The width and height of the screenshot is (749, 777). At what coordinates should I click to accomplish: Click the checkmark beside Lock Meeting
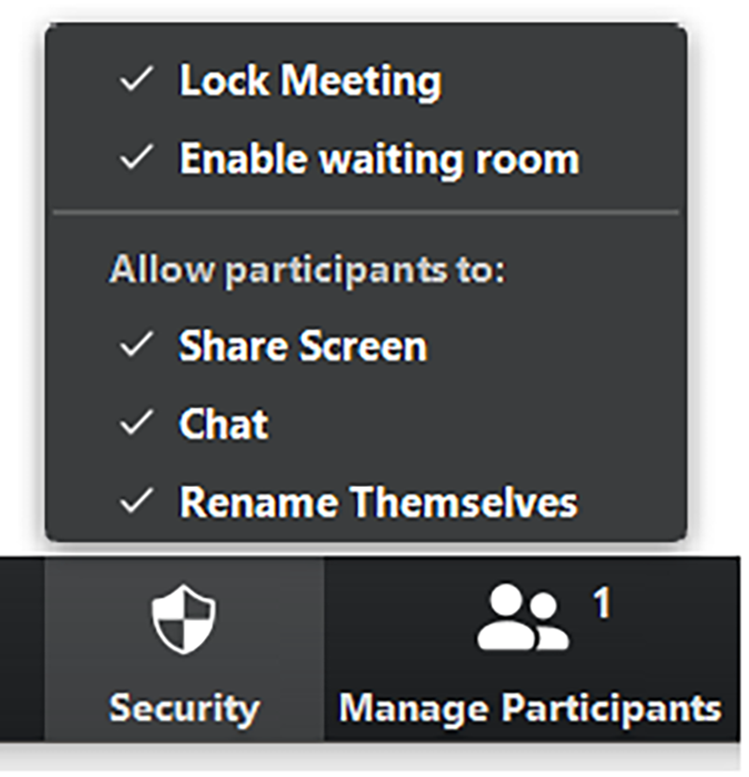[137, 81]
